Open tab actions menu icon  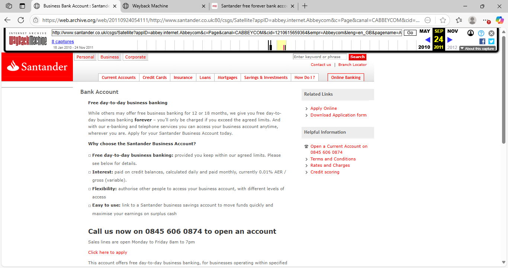coord(22,6)
